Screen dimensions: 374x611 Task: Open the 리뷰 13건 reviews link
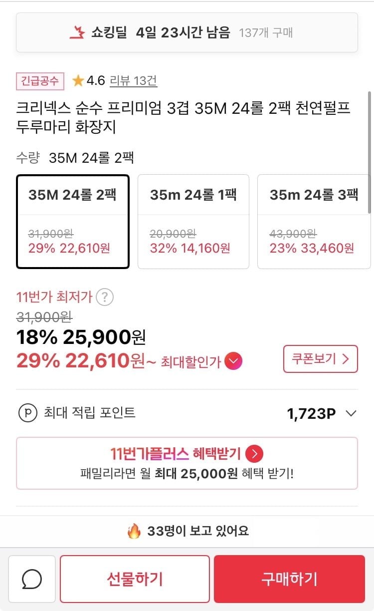133,81
